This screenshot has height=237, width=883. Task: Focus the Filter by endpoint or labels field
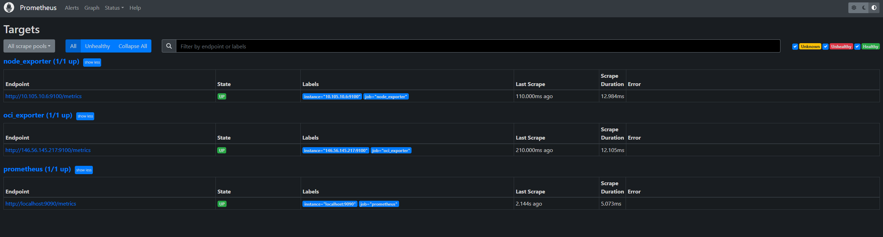(x=478, y=46)
